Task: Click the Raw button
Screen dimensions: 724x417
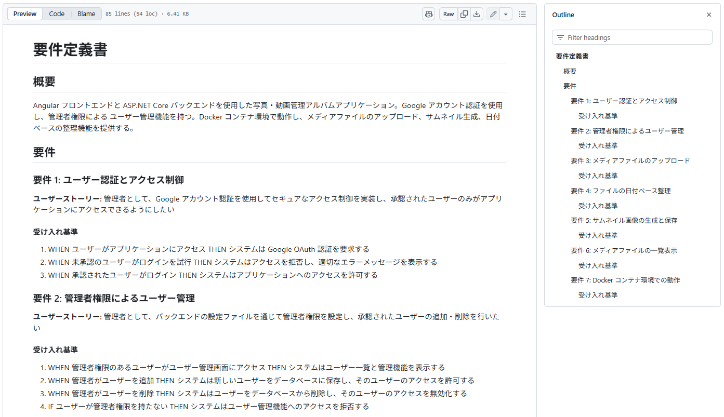Action: [449, 14]
